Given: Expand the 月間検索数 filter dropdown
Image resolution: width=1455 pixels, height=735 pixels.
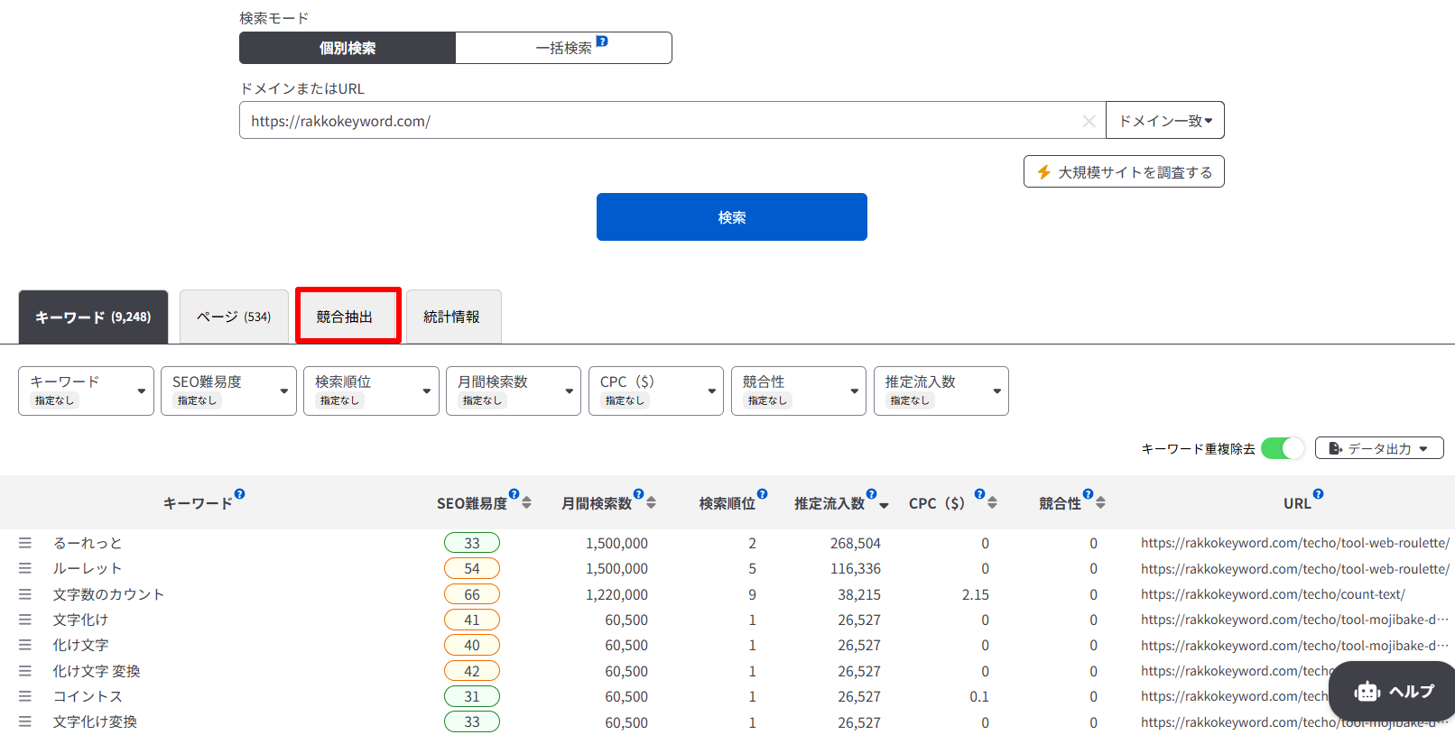Looking at the screenshot, I should coord(514,390).
